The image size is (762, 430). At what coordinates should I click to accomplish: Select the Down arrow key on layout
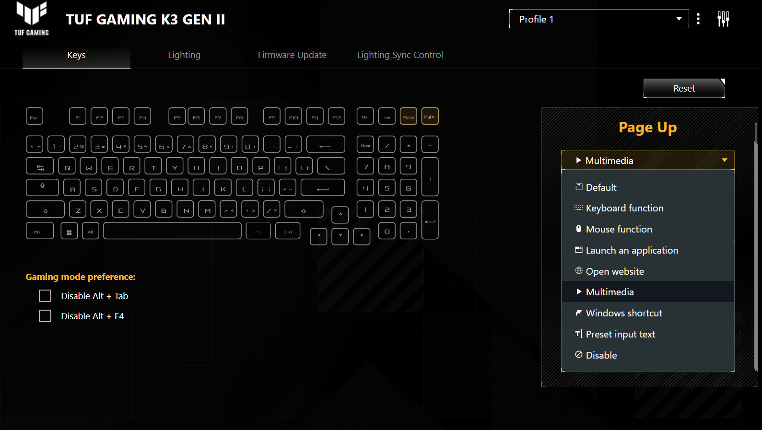tap(340, 236)
